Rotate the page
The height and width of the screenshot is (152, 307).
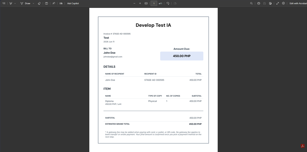168,3
